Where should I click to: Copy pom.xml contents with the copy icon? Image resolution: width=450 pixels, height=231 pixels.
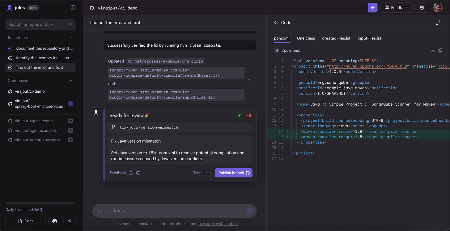pos(440,50)
